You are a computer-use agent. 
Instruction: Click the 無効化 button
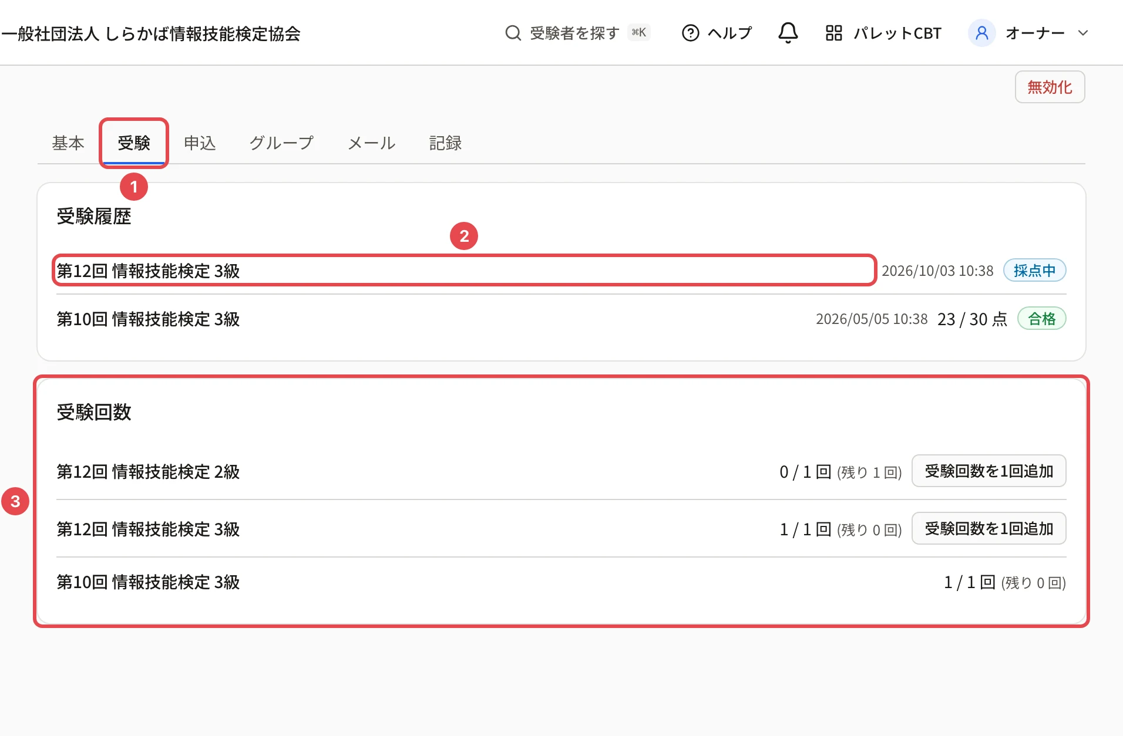click(1050, 87)
